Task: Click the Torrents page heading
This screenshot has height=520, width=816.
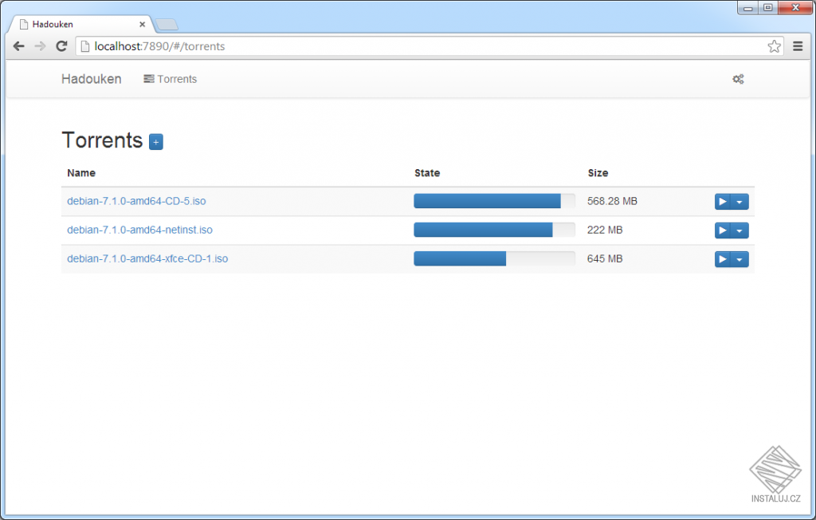Action: click(x=102, y=140)
